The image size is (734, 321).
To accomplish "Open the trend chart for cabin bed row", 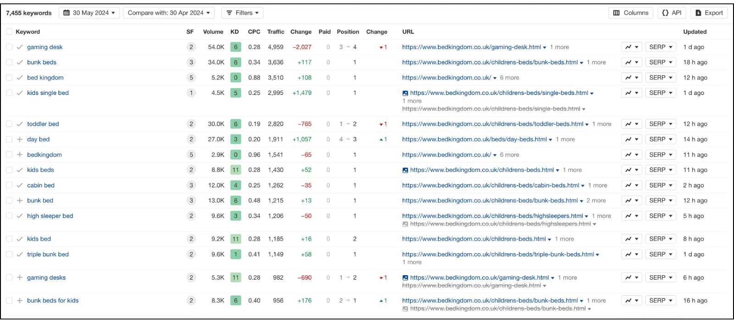I will [x=632, y=185].
